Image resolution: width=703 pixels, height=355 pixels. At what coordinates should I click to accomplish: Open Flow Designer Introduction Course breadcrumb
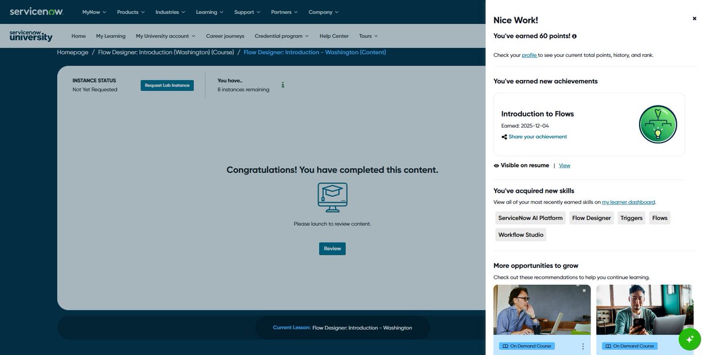point(166,52)
